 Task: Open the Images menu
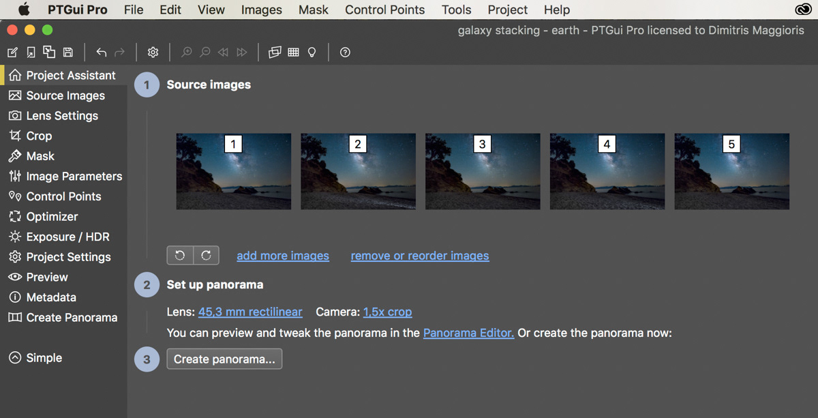click(262, 10)
